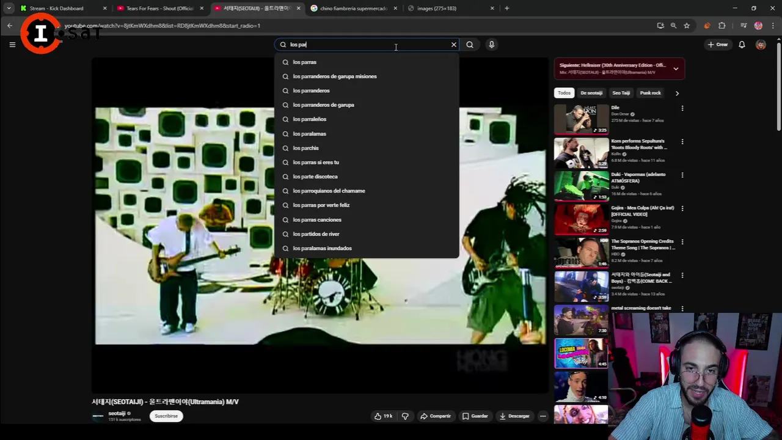Select the Punk rock filter chip
Image resolution: width=782 pixels, height=440 pixels.
[x=650, y=93]
